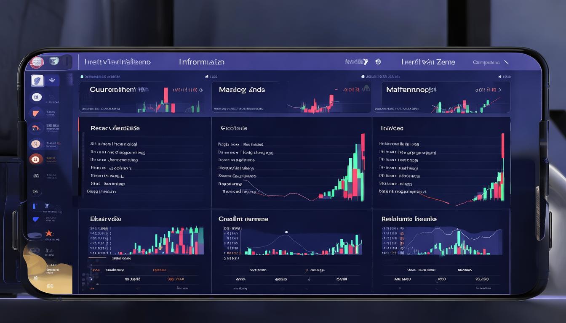
Task: Click the peach circle icon in sidebar
Action: [36, 144]
